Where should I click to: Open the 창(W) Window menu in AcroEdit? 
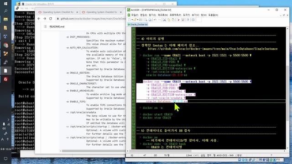[x=203, y=15]
